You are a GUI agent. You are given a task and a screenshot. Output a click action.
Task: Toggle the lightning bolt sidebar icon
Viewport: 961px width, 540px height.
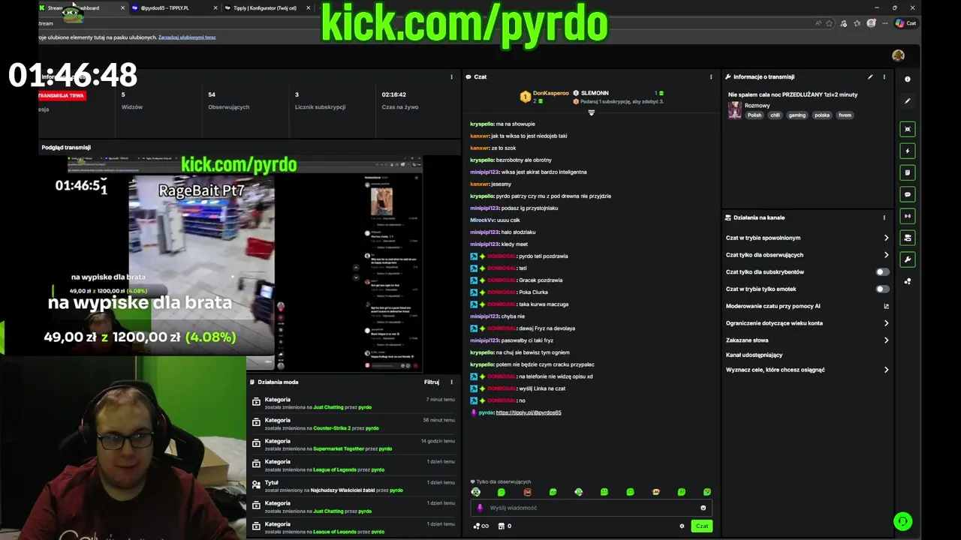pos(907,151)
